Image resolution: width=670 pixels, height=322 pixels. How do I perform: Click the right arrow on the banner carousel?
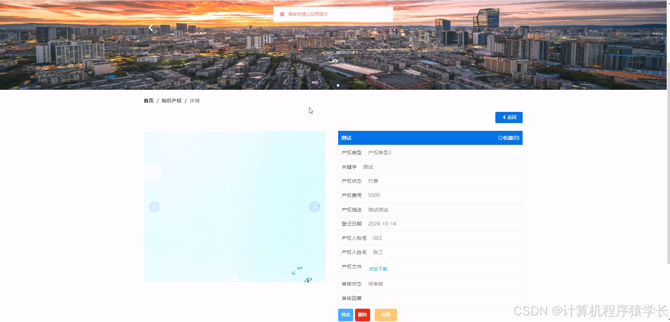516,27
